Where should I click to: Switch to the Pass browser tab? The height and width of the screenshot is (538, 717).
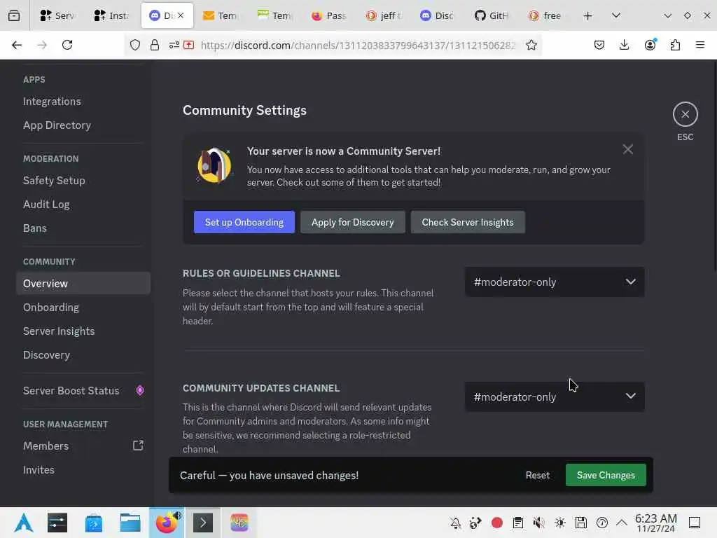tap(329, 16)
